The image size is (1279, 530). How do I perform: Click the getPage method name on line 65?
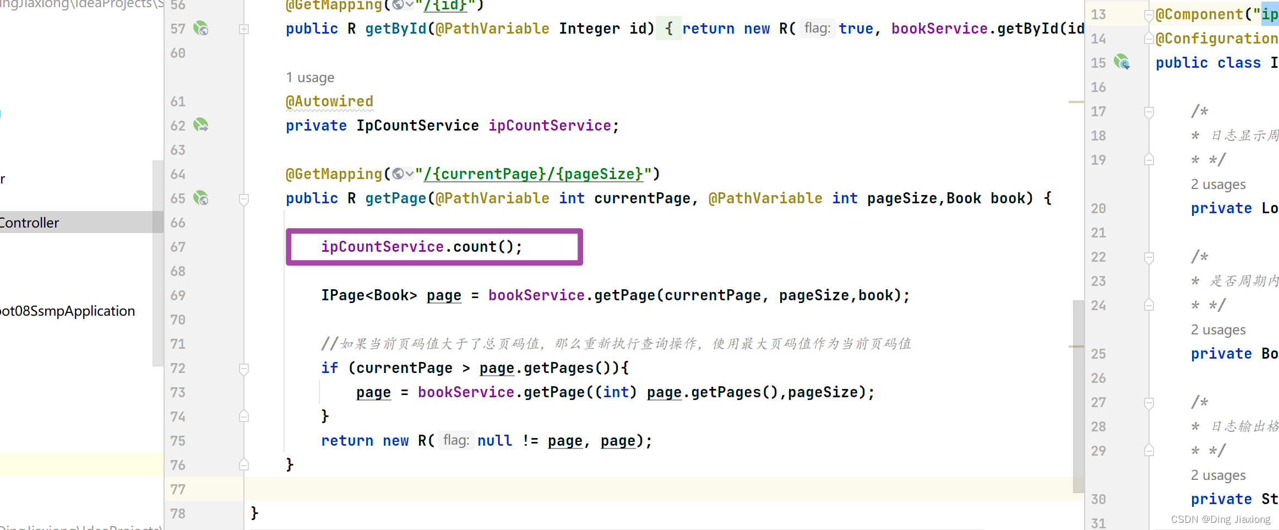(x=396, y=198)
